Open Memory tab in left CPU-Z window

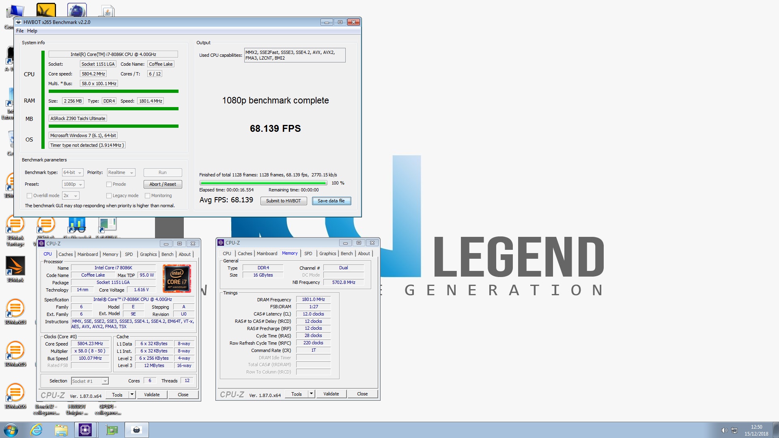point(110,254)
